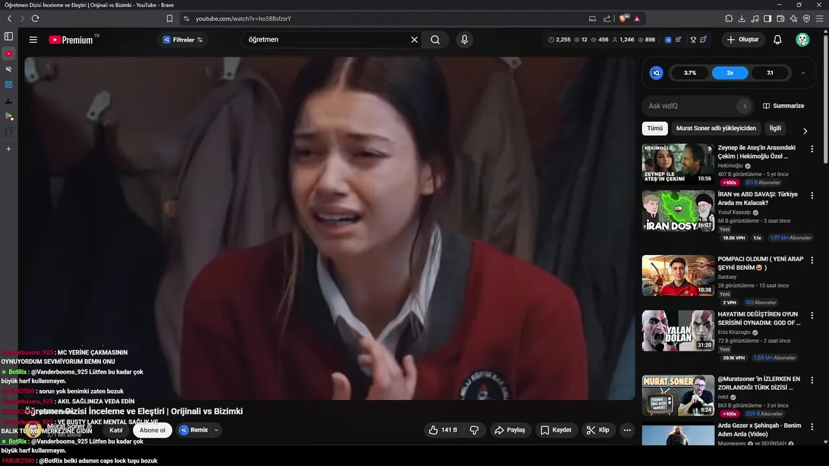
Task: Search with voice microphone
Action: (x=464, y=39)
